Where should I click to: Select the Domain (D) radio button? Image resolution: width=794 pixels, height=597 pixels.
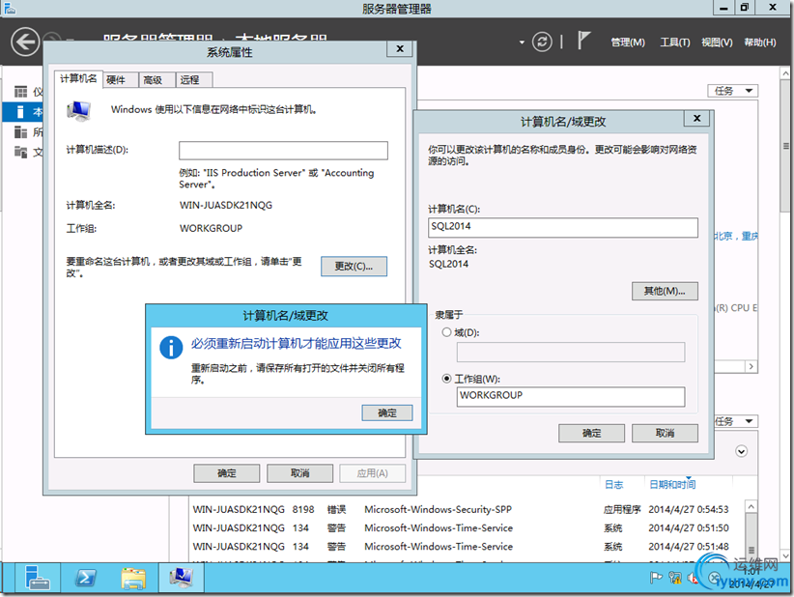click(x=446, y=332)
